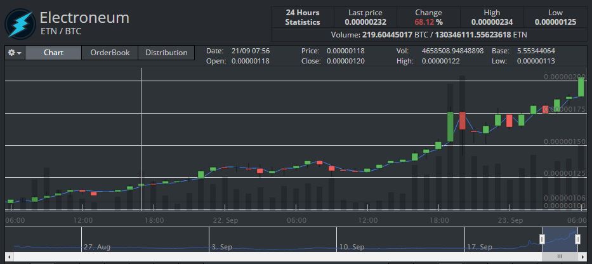
Task: Click the Open 0.00000118 readout
Action: tap(238, 61)
